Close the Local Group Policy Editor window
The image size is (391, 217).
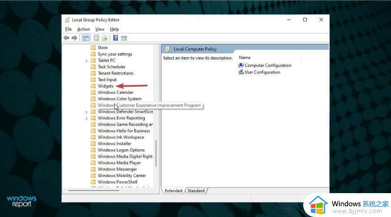point(321,20)
